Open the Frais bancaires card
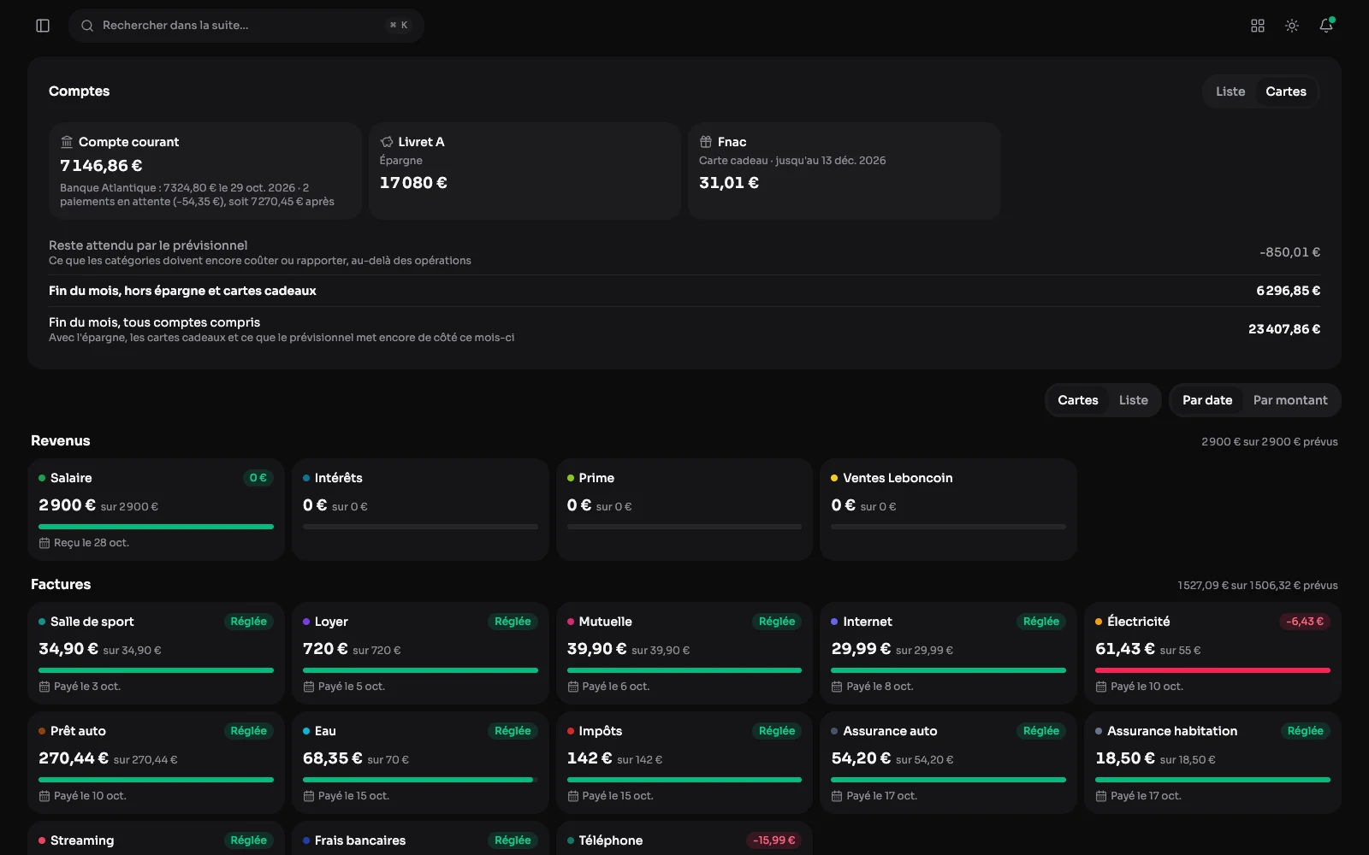This screenshot has width=1369, height=855. click(419, 839)
